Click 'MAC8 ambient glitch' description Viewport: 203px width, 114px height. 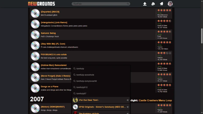point(49,15)
